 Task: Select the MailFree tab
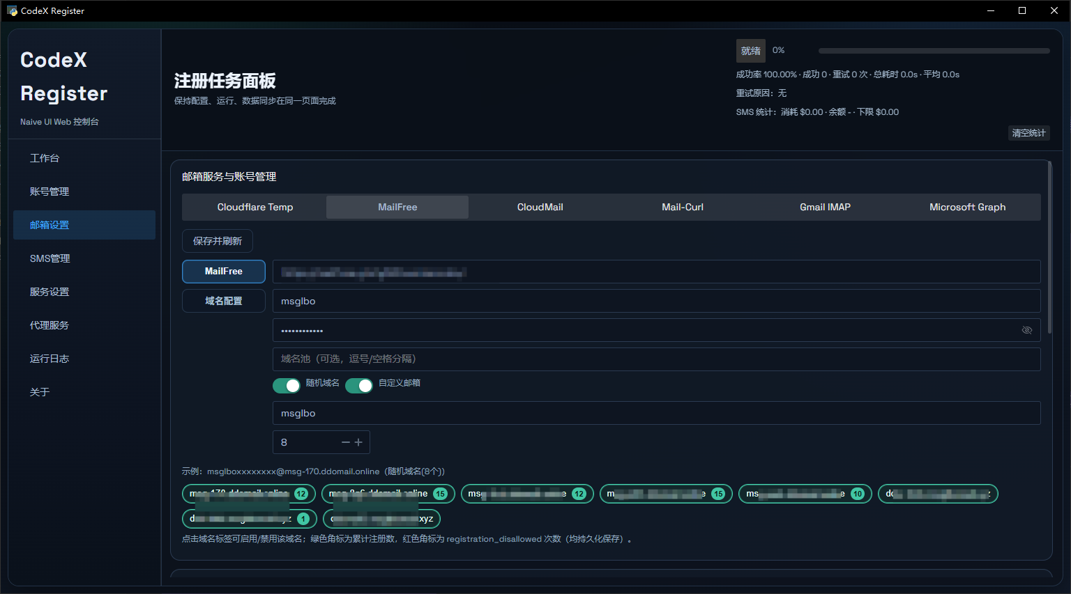[397, 207]
